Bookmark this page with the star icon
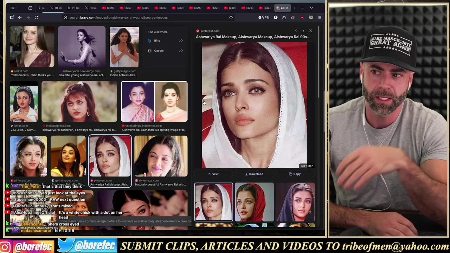Viewport: 450px width, 253px height. pos(231,17)
